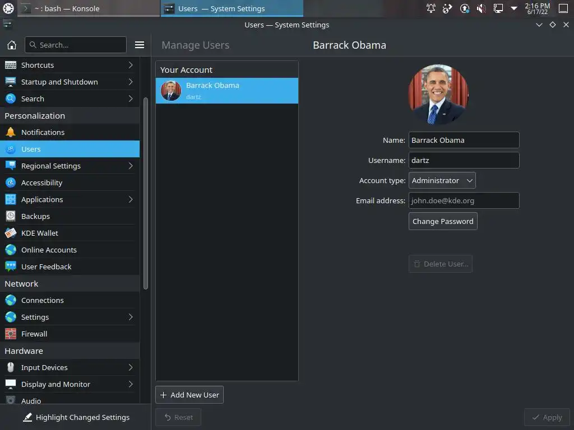The height and width of the screenshot is (430, 574).
Task: Click Add New User button
Action: point(189,395)
